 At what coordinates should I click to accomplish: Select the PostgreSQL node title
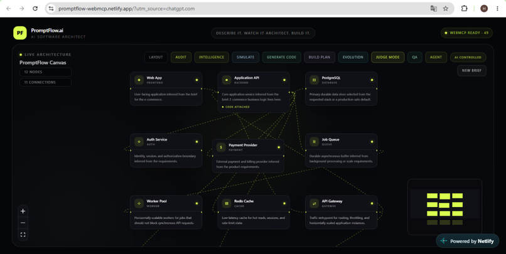(331, 78)
